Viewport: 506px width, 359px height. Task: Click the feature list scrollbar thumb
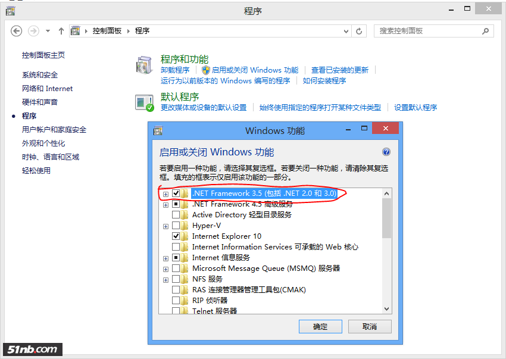coord(386,218)
